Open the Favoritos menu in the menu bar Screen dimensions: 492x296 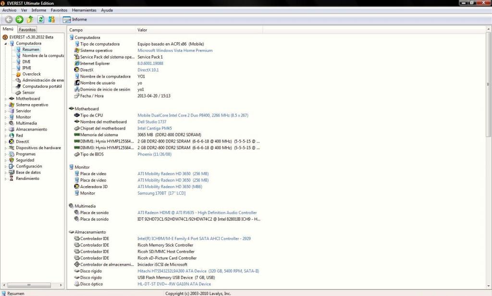(x=59, y=10)
